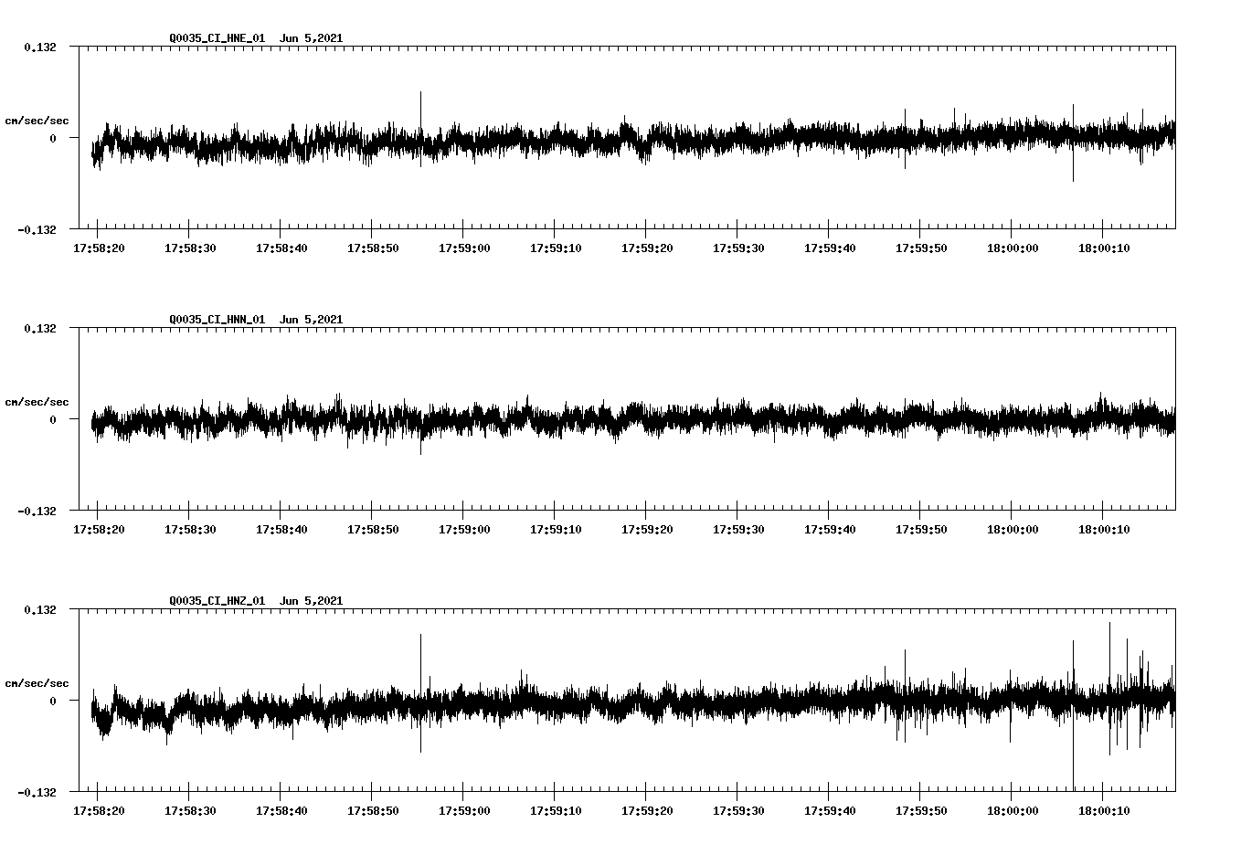This screenshot has height=844, width=1241.
Task: Click 17:59:30 time label under HNE plot
Action: click(x=738, y=248)
